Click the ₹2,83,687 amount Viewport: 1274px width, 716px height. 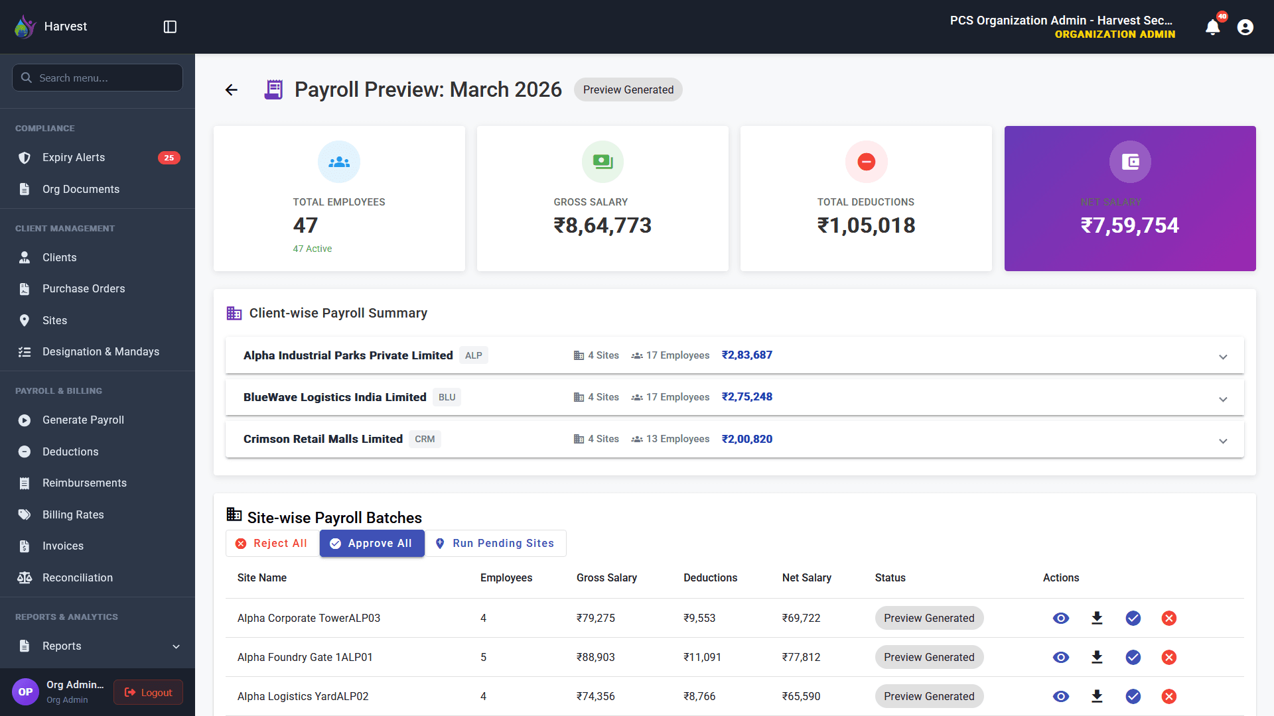coord(746,355)
